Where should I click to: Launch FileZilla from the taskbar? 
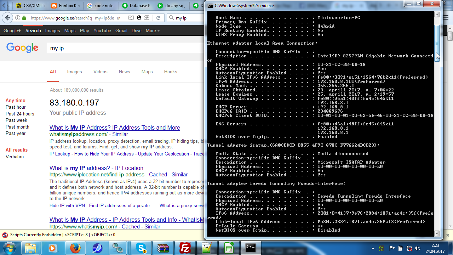[x=185, y=248]
